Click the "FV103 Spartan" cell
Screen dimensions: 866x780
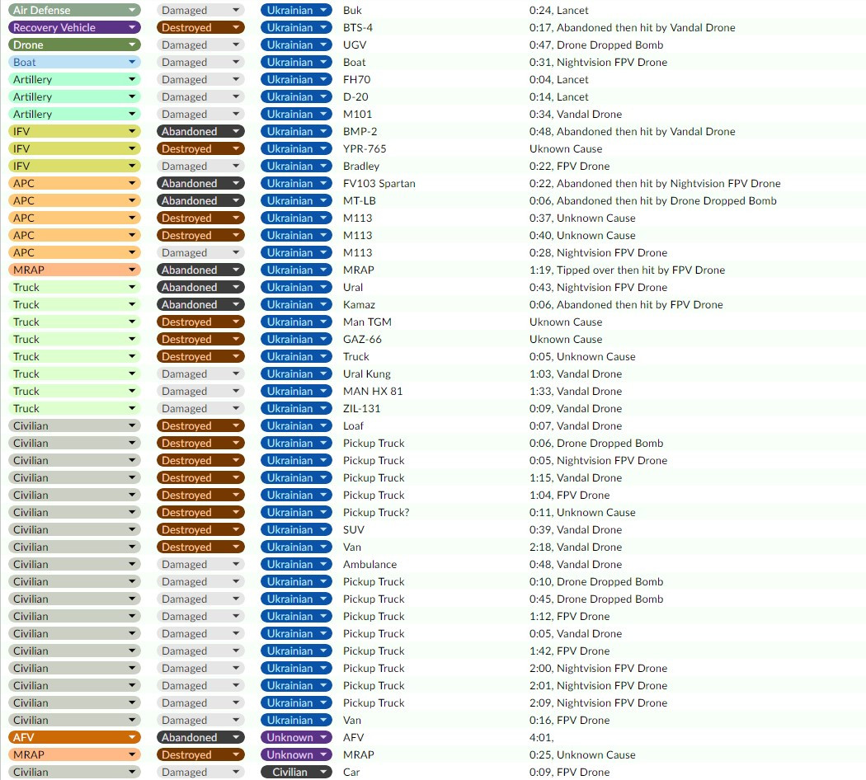[x=379, y=183]
